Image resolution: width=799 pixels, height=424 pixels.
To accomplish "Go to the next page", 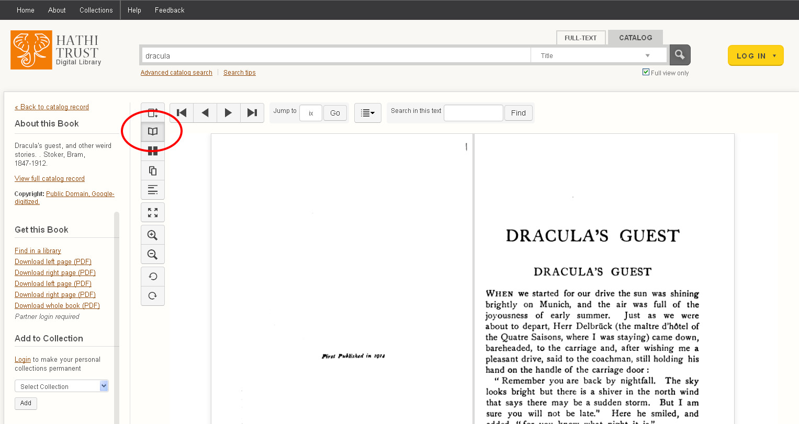I will point(228,113).
